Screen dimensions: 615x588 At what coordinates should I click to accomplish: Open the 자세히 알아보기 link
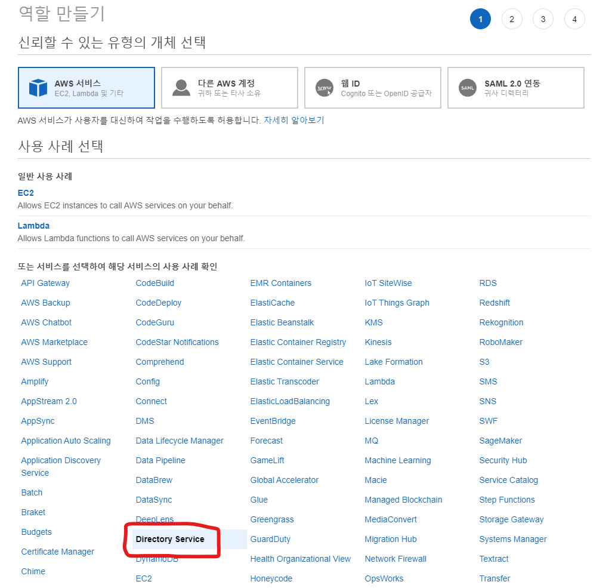tap(293, 120)
